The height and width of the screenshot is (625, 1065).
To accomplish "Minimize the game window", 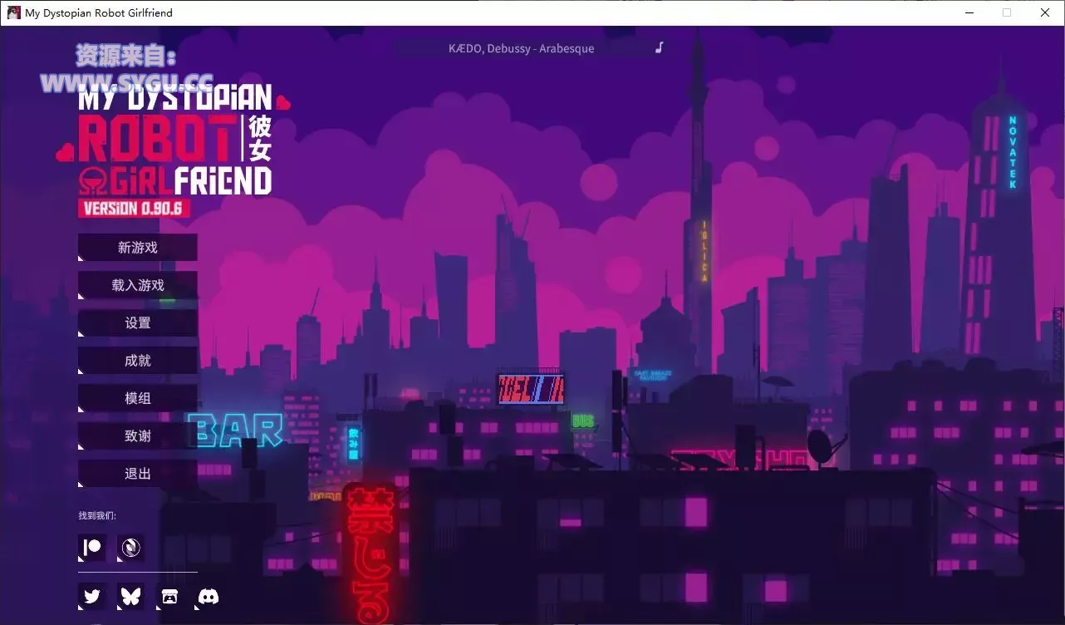I will pyautogui.click(x=969, y=12).
